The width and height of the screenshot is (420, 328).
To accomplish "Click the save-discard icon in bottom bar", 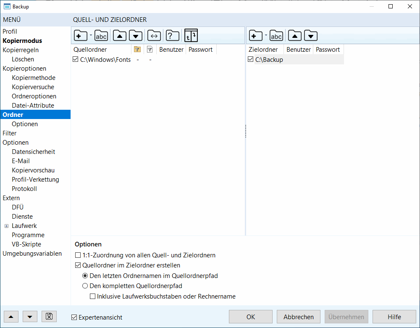I will click(49, 317).
